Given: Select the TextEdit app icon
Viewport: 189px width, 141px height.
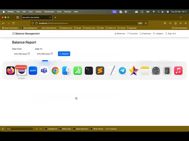Looking at the screenshot, I should pos(111,70).
